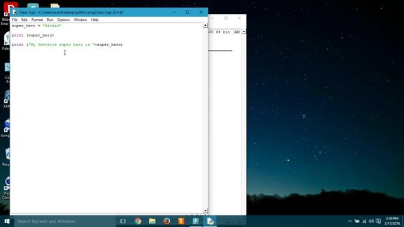Image resolution: width=404 pixels, height=227 pixels.
Task: Launch Firefox from the taskbar
Action: 167,221
